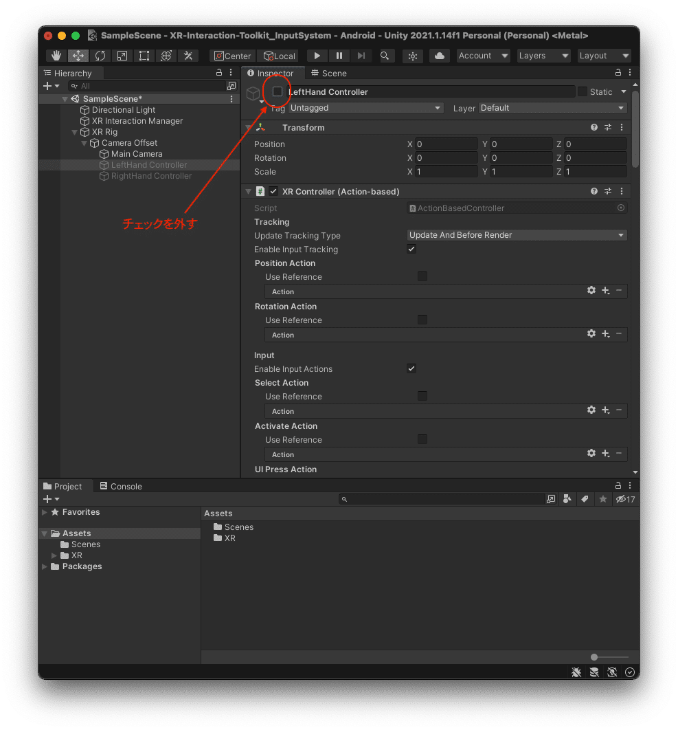Open XR Controller component help icon

coord(594,191)
